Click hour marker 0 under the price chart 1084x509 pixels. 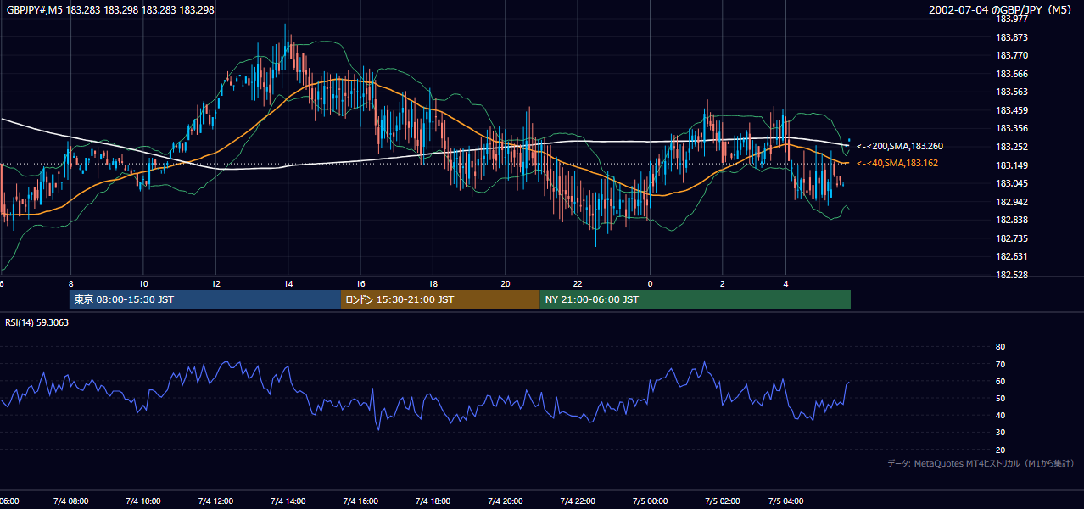click(x=651, y=283)
